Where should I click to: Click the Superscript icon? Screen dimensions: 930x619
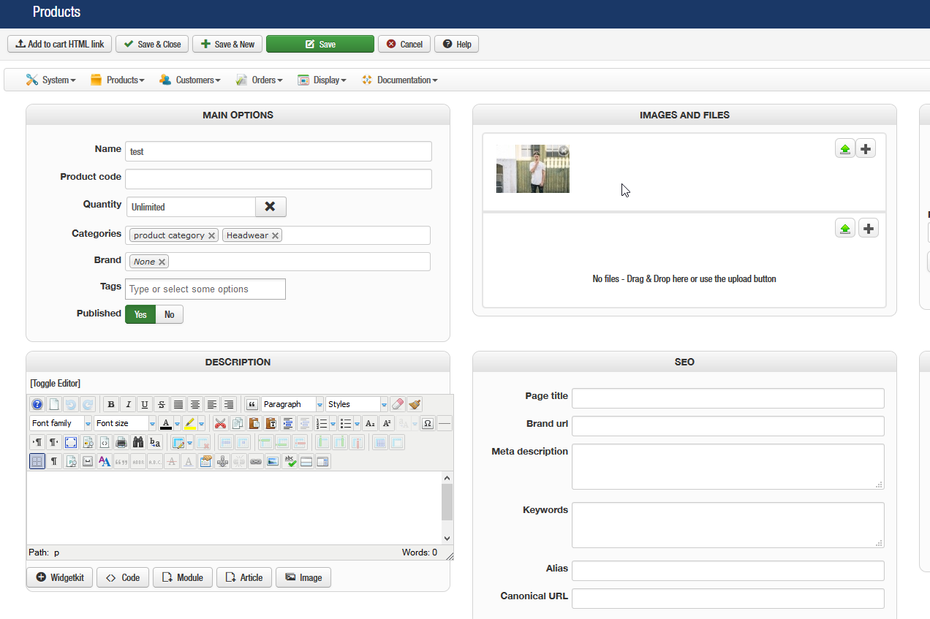click(x=387, y=423)
